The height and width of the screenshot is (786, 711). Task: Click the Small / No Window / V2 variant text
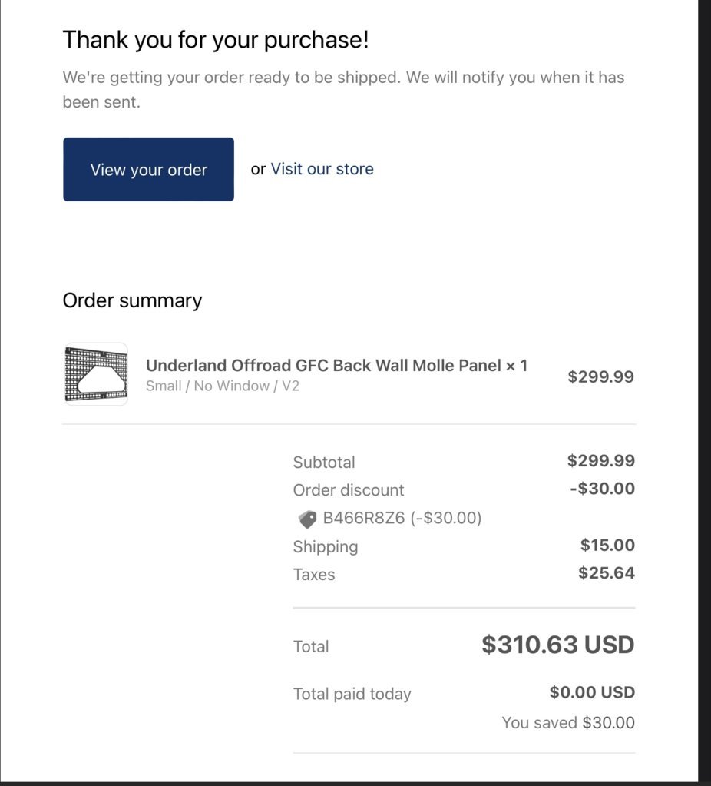[223, 386]
